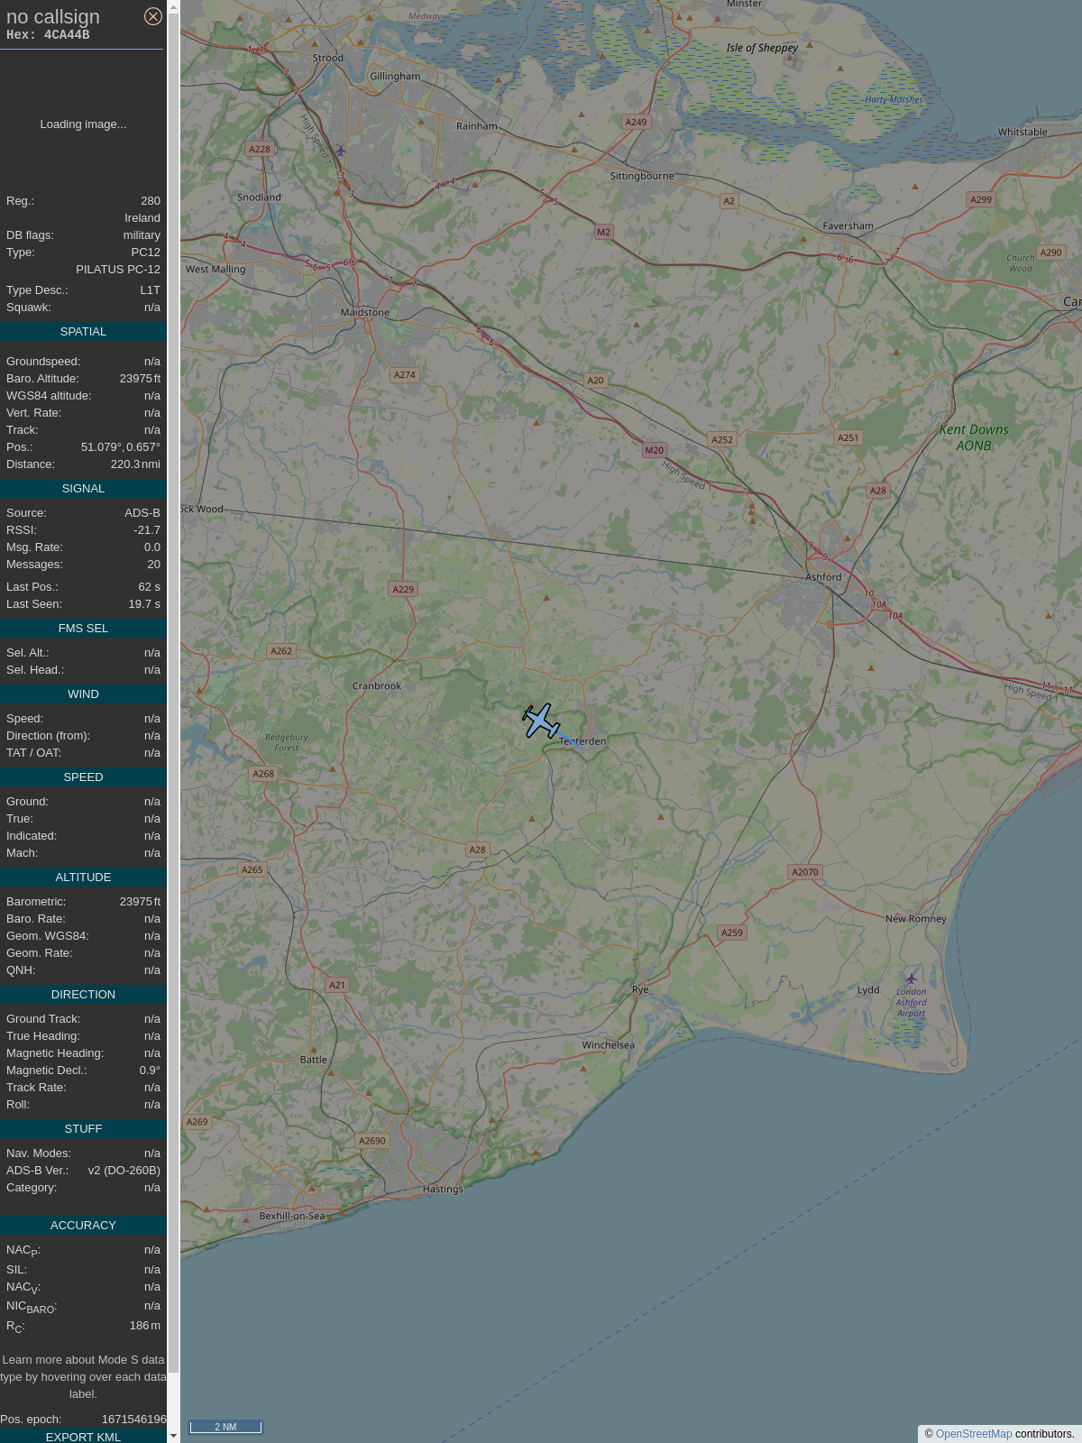
Task: Close the aircraft info panel
Action: pyautogui.click(x=153, y=16)
